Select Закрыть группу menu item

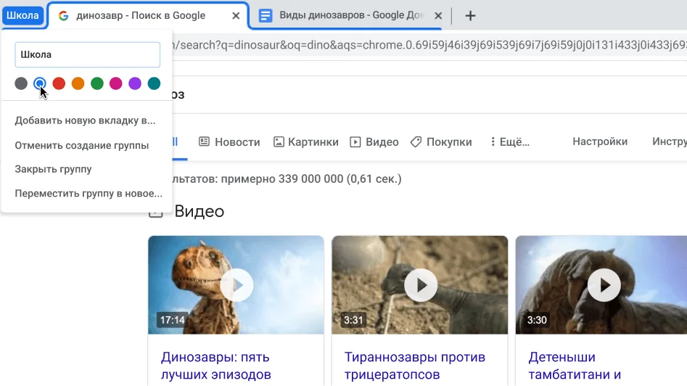(x=53, y=169)
